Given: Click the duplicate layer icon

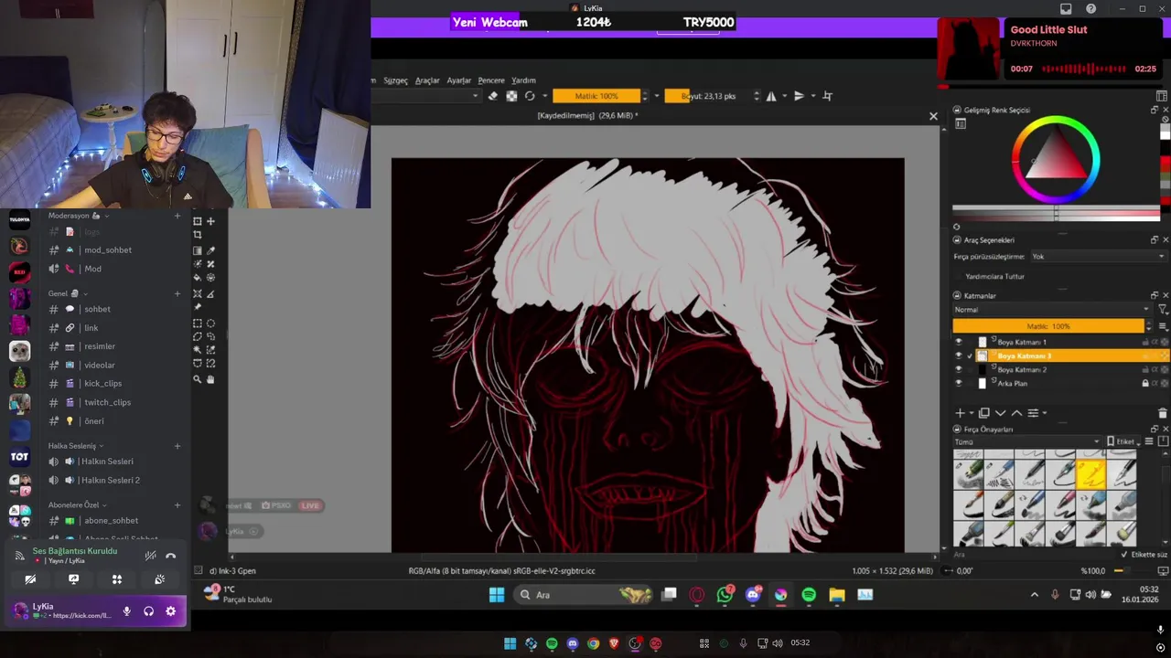Looking at the screenshot, I should tap(984, 413).
